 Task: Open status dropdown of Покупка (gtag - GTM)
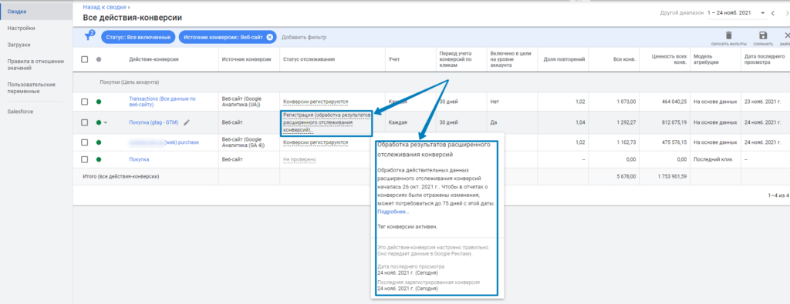pyautogui.click(x=105, y=122)
